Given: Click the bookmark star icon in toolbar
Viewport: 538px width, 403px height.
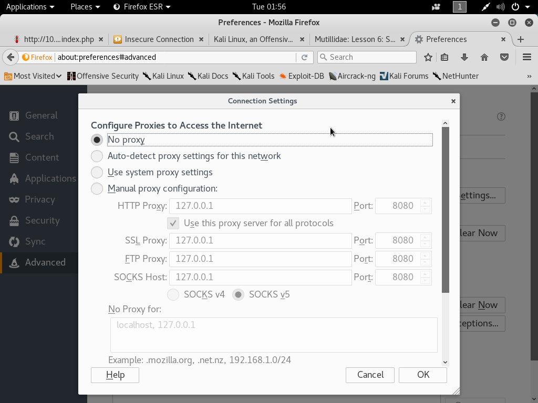Looking at the screenshot, I should [x=428, y=57].
